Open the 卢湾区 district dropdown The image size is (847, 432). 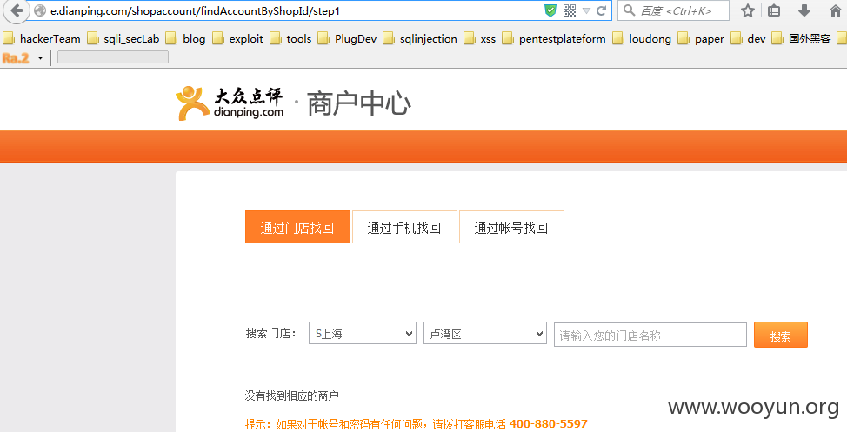485,333
